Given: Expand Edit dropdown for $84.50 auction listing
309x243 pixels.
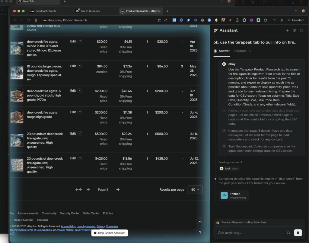Looking at the screenshot, I should pos(80,66).
